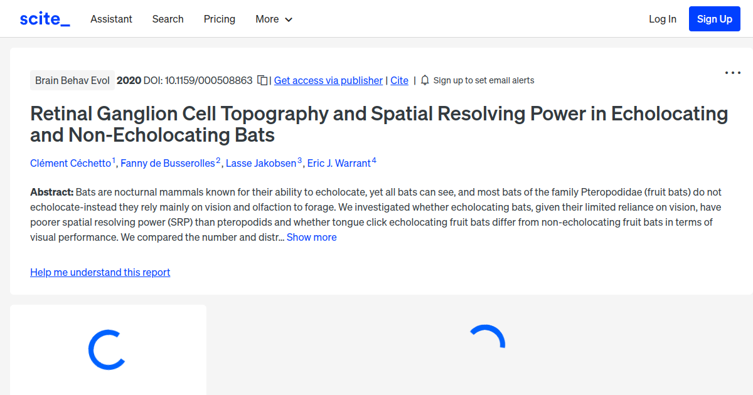Screen dimensions: 753x395
Task: Click the bell icon next to email alerts
Action: tap(425, 80)
